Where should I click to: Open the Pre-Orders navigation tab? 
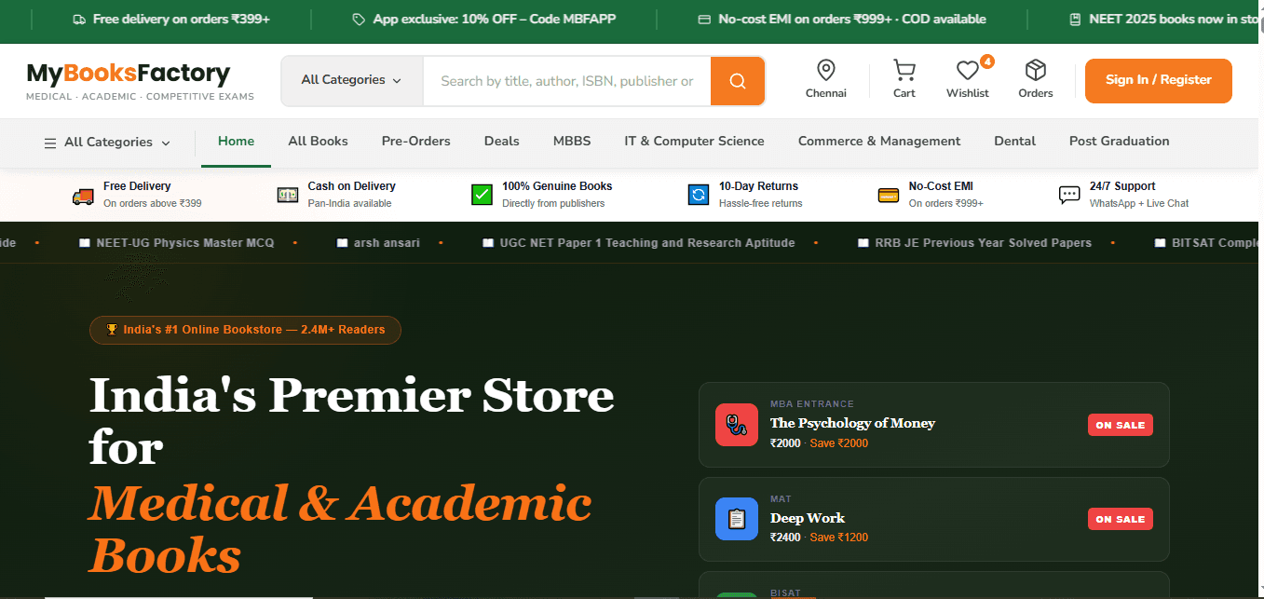[415, 142]
